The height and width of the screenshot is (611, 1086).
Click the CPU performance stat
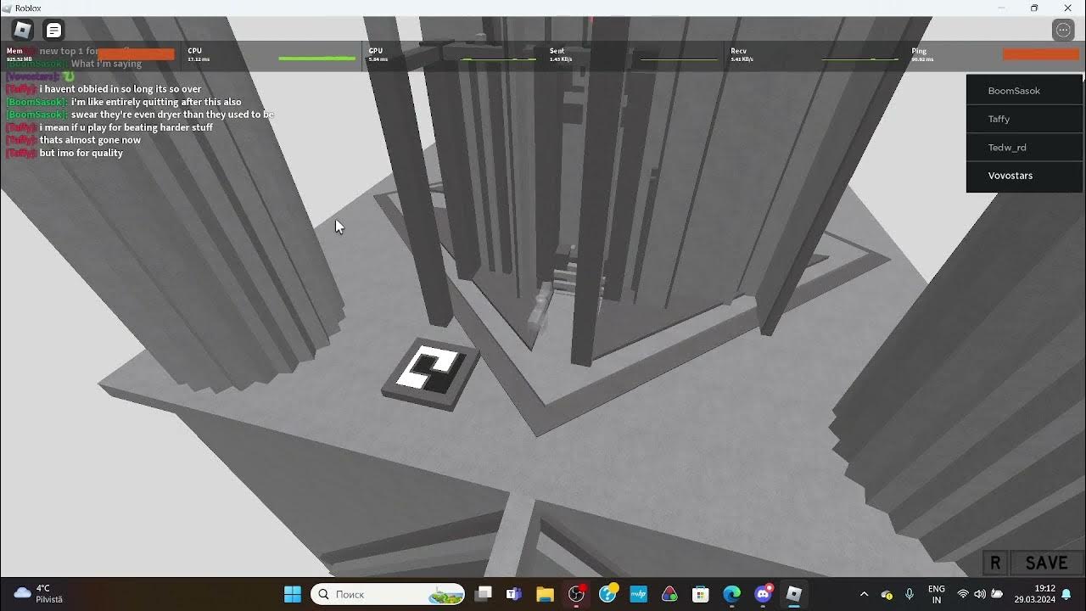point(271,54)
